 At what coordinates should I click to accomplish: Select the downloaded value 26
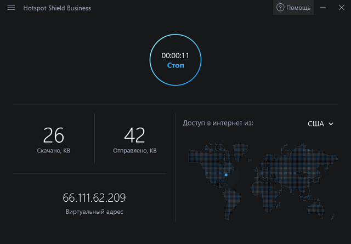click(x=54, y=135)
